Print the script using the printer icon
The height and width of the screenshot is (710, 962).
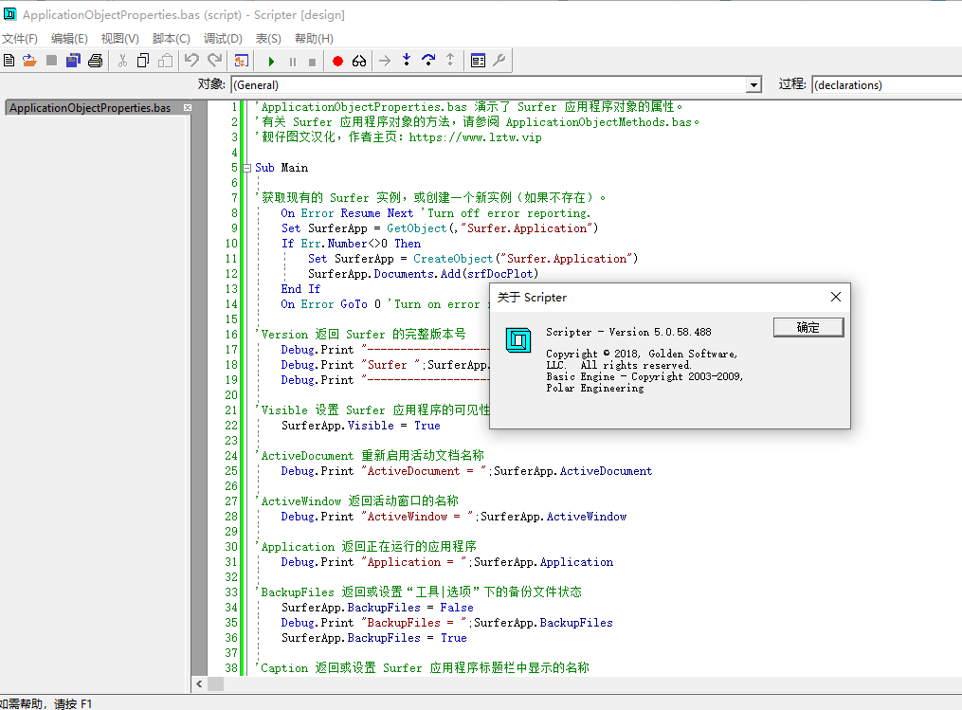tap(95, 61)
